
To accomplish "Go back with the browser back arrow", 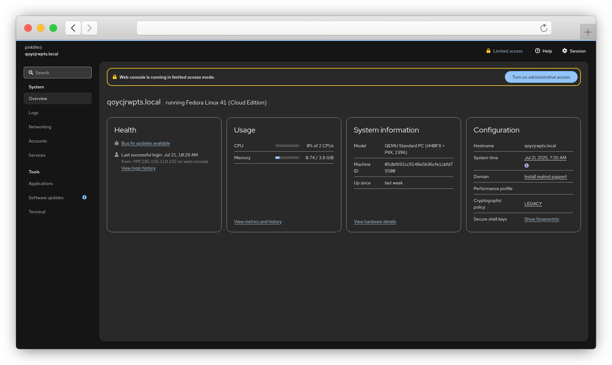I will pyautogui.click(x=73, y=28).
